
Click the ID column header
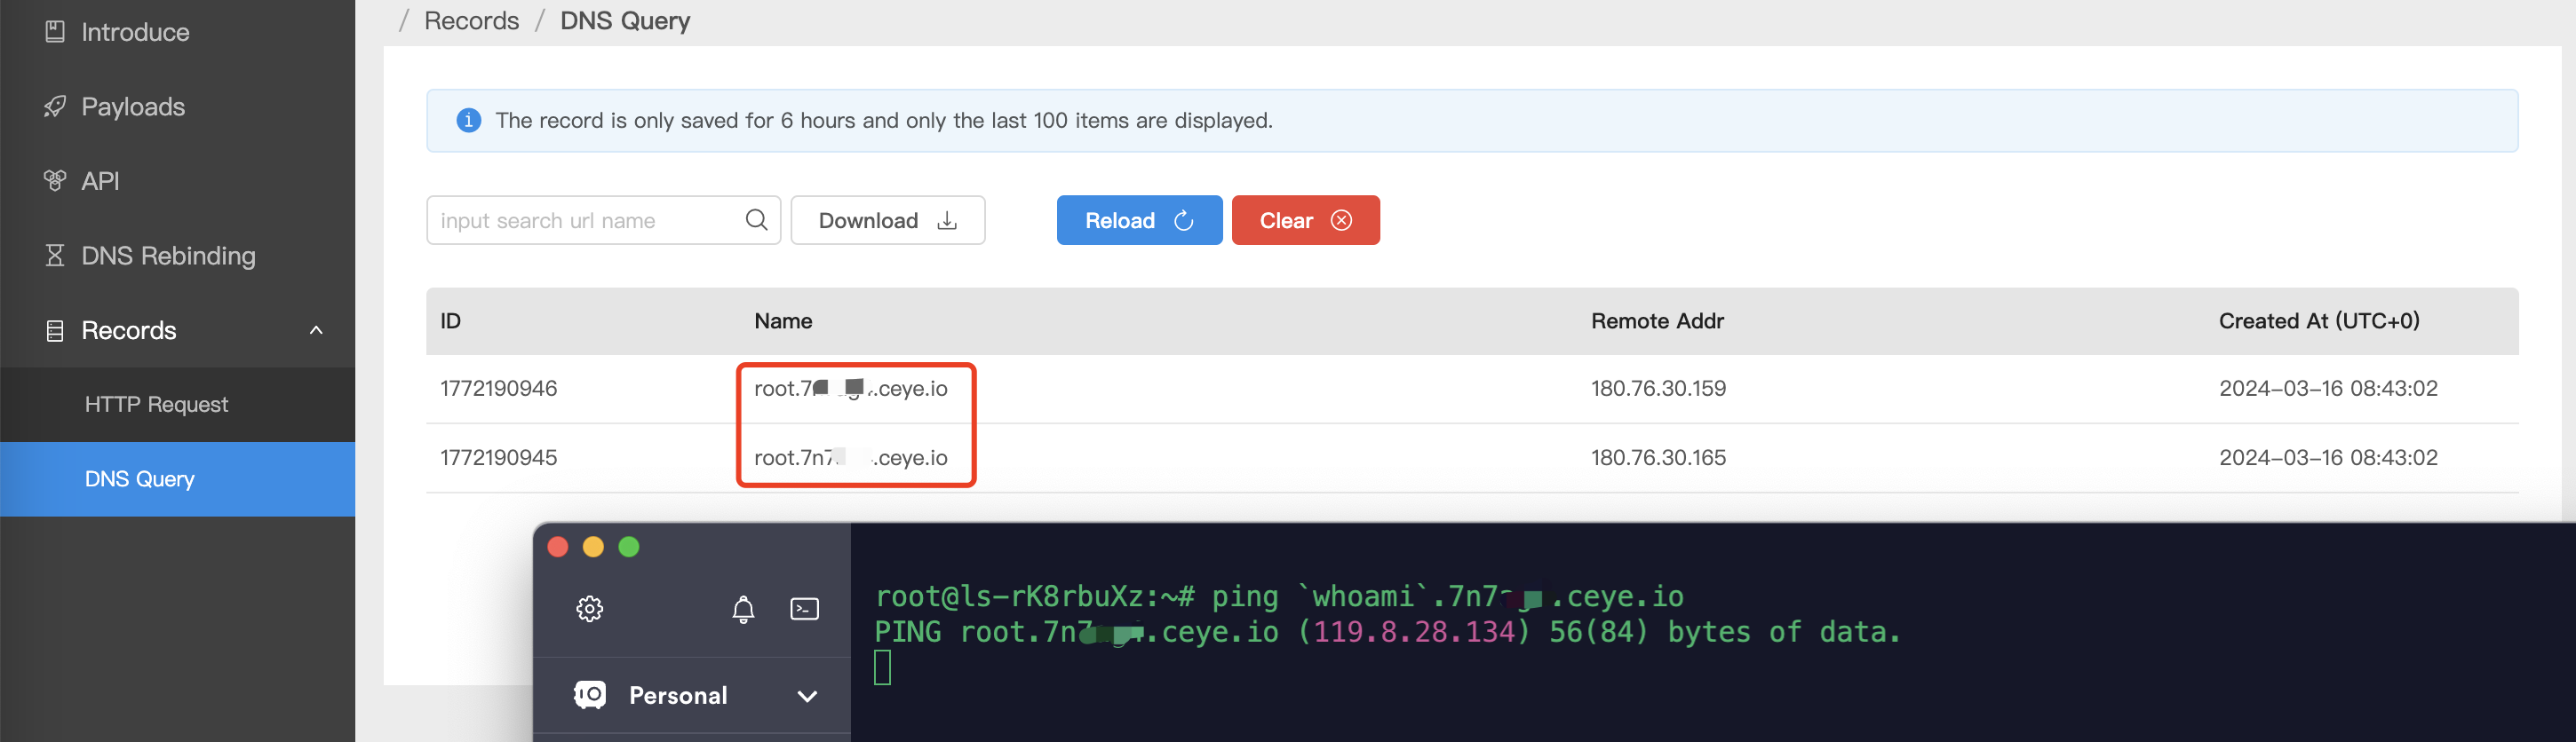tap(451, 321)
